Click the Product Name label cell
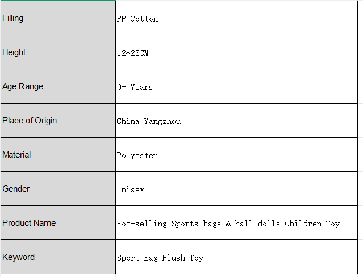This screenshot has height=277, width=363. pos(58,222)
